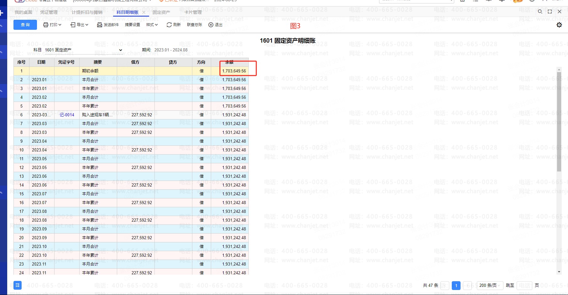Send the ledger by email (发送邮件)
Screen dimensions: 568x295
(x=108, y=25)
